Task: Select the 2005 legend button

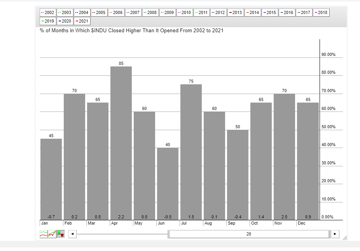Action: tap(99, 12)
